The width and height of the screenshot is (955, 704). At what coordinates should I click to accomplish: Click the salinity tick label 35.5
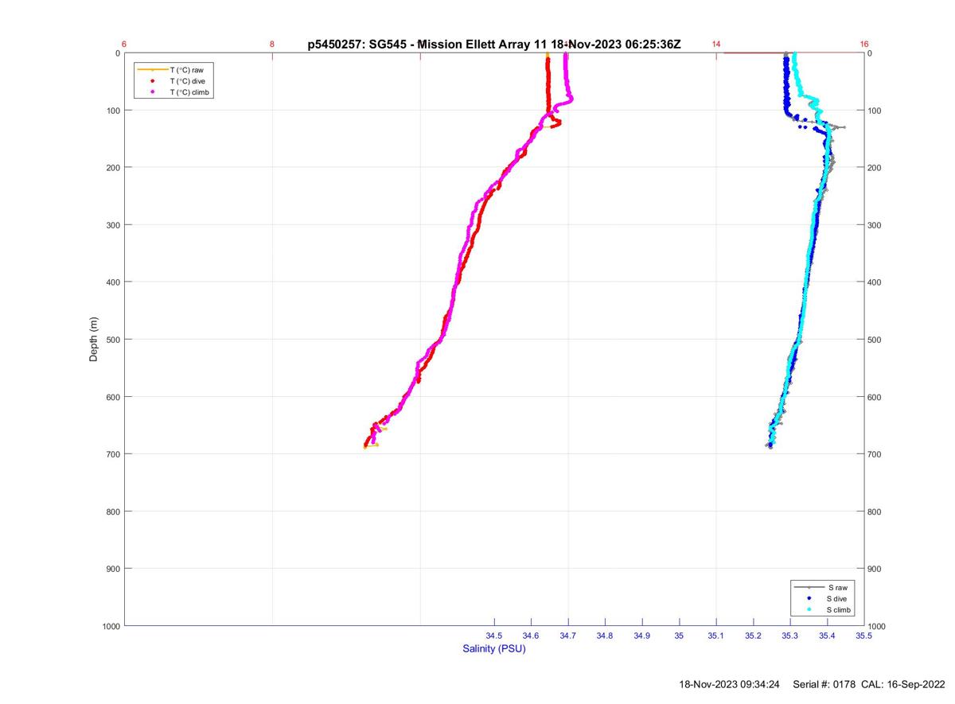click(864, 636)
